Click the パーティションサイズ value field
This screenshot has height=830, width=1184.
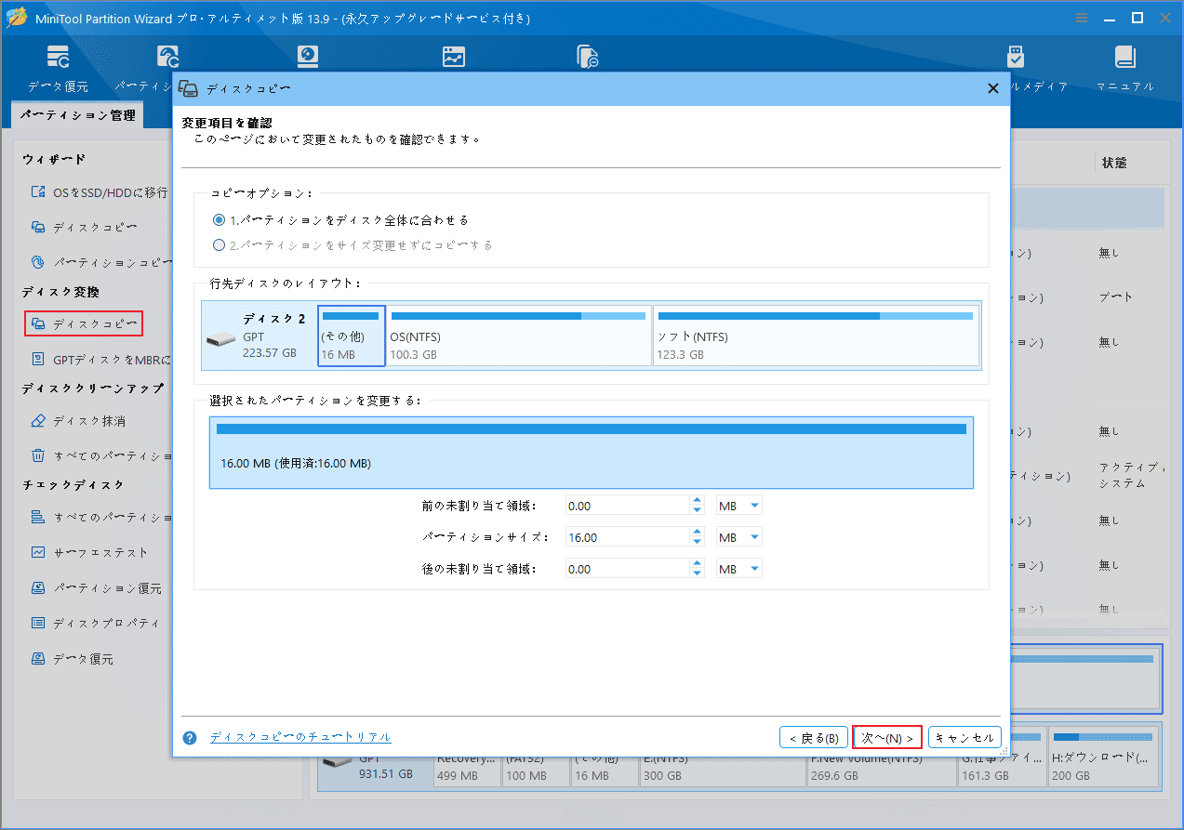point(627,537)
